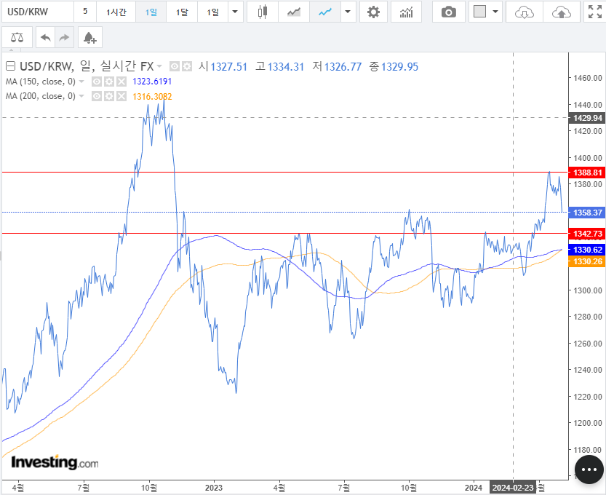Click the 1323.6191 MA value
Image resolution: width=606 pixels, height=495 pixels.
point(152,82)
